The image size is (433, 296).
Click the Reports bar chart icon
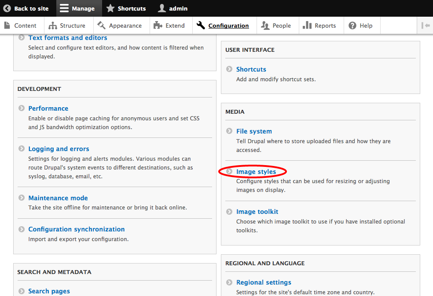[x=307, y=25]
